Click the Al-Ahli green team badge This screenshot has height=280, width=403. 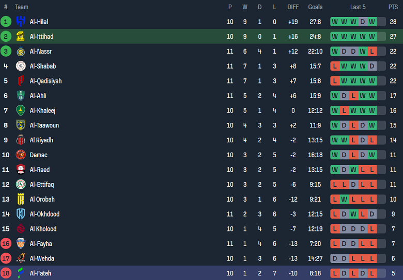(21, 96)
